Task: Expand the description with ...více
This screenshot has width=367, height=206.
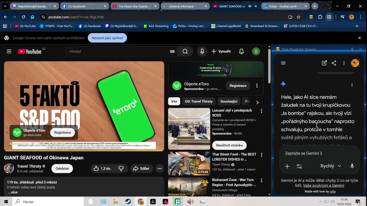Action: pyautogui.click(x=13, y=192)
